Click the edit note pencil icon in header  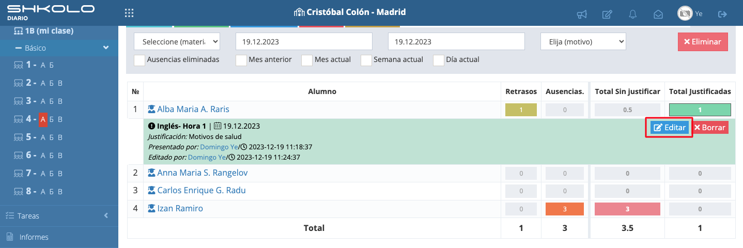pos(608,14)
